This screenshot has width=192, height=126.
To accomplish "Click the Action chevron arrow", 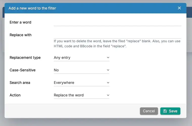I will pyautogui.click(x=108, y=95).
